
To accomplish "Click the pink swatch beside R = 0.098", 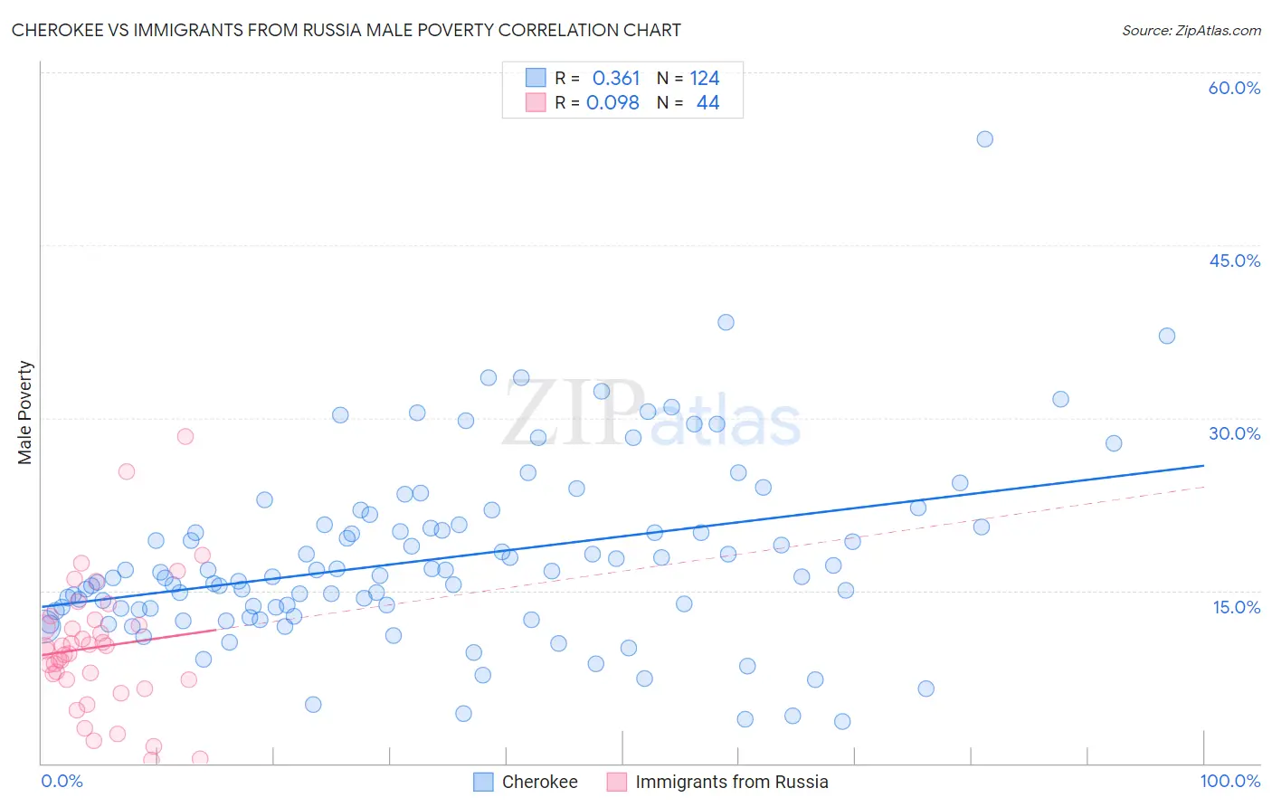I will (536, 102).
